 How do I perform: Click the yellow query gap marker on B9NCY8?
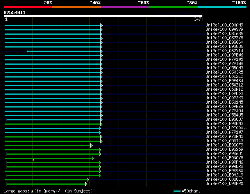point(33,160)
